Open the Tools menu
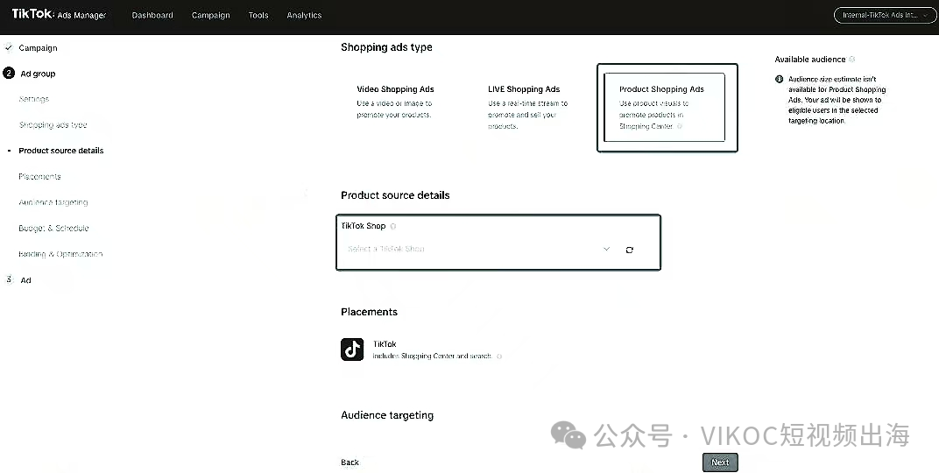Screen dimensions: 939x473 pos(258,15)
